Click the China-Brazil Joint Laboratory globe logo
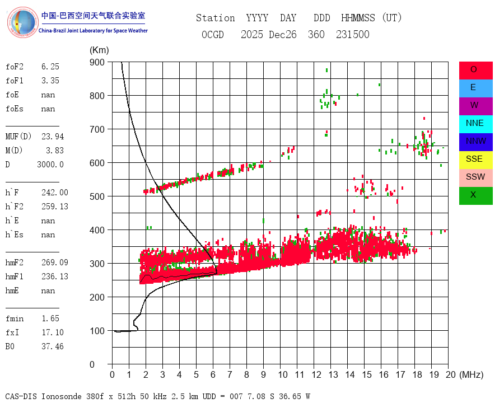The height and width of the screenshot is (403, 504). click(x=22, y=22)
